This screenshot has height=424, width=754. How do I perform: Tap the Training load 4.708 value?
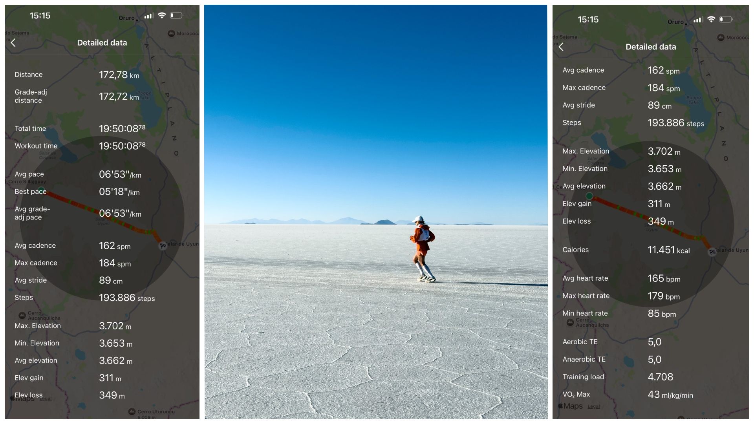tap(660, 377)
